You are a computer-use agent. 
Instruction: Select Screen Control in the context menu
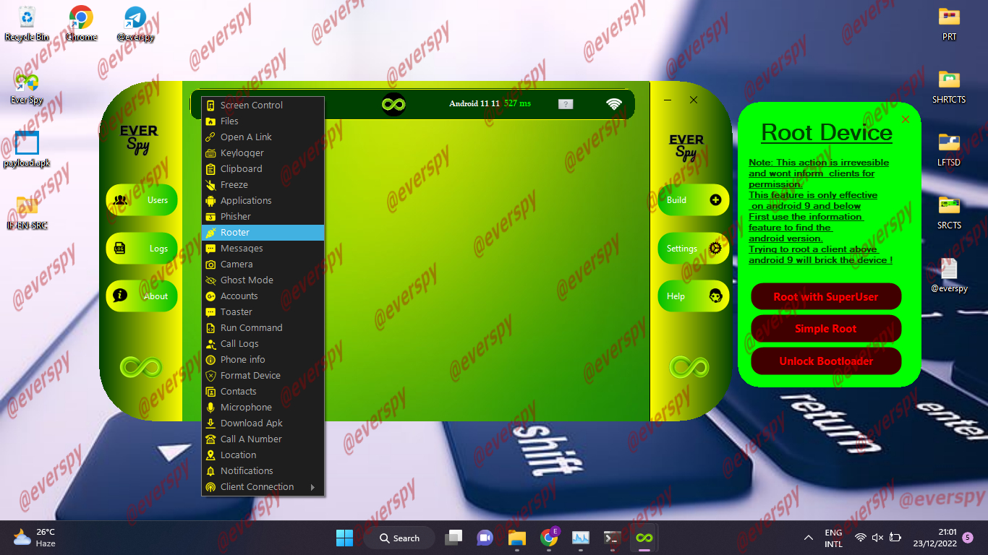click(263, 106)
